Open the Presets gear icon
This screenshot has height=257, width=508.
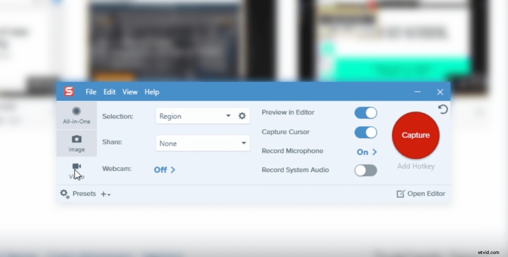tap(64, 194)
